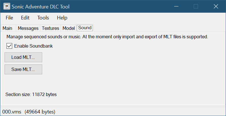This screenshot has height=116, width=226.
Task: Click the 000.vms status bar text
Action: coord(29,112)
